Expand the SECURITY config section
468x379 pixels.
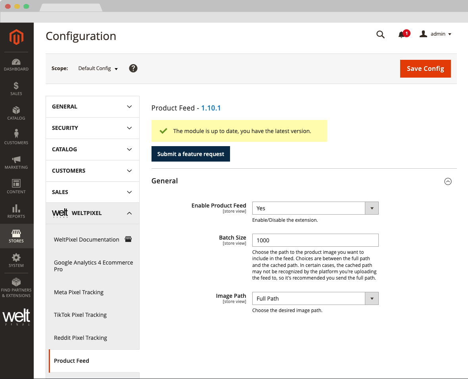click(x=92, y=128)
